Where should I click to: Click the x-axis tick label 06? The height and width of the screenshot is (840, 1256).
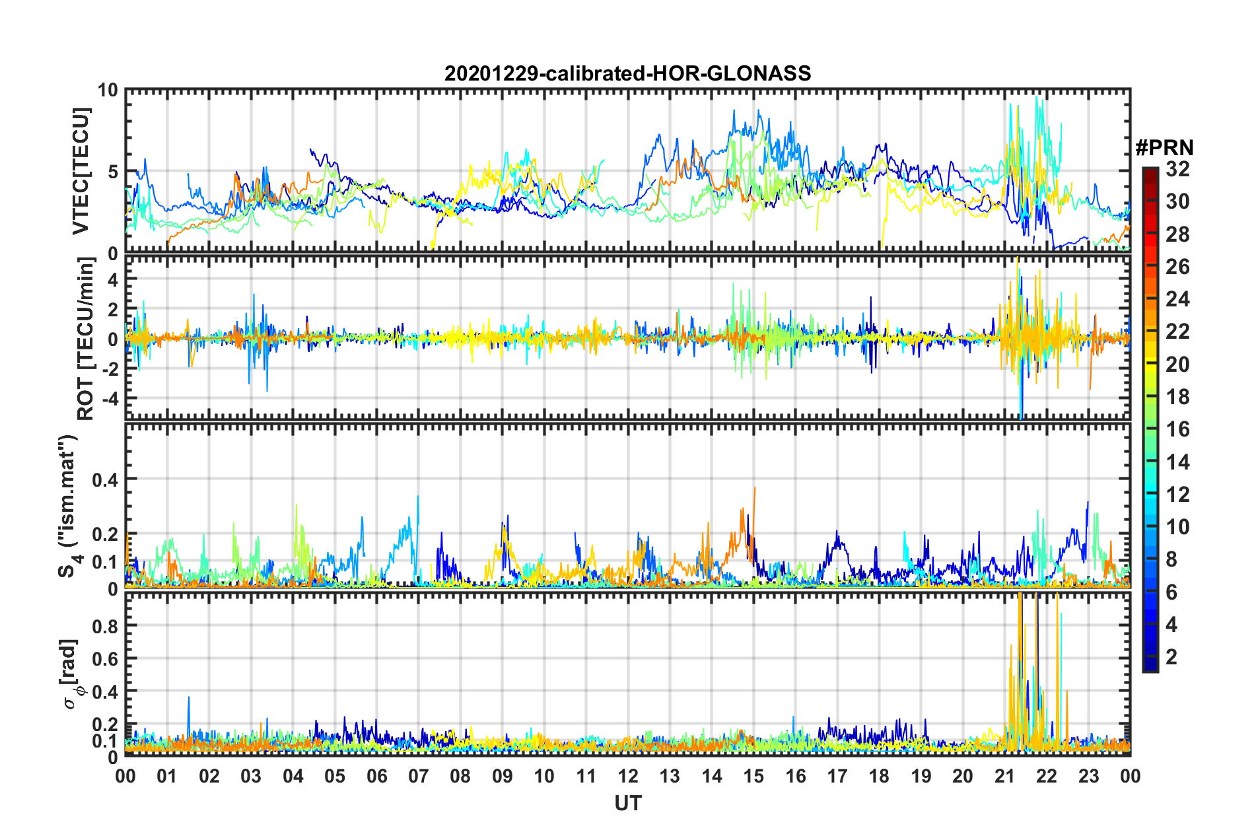(376, 776)
